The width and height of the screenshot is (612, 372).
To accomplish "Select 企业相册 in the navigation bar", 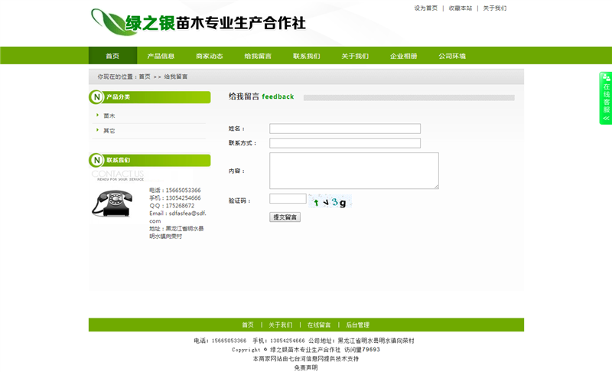I will [x=404, y=56].
